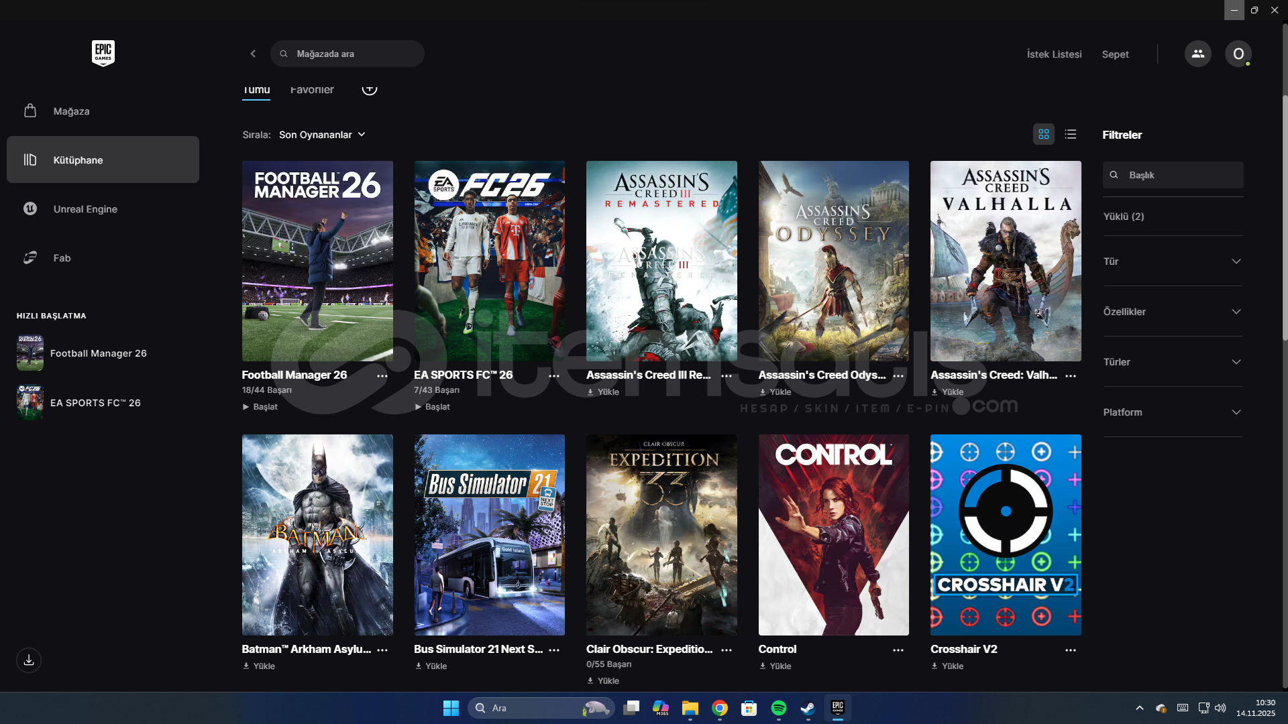
Task: Open the Son Oynananlar sort dropdown
Action: click(322, 135)
